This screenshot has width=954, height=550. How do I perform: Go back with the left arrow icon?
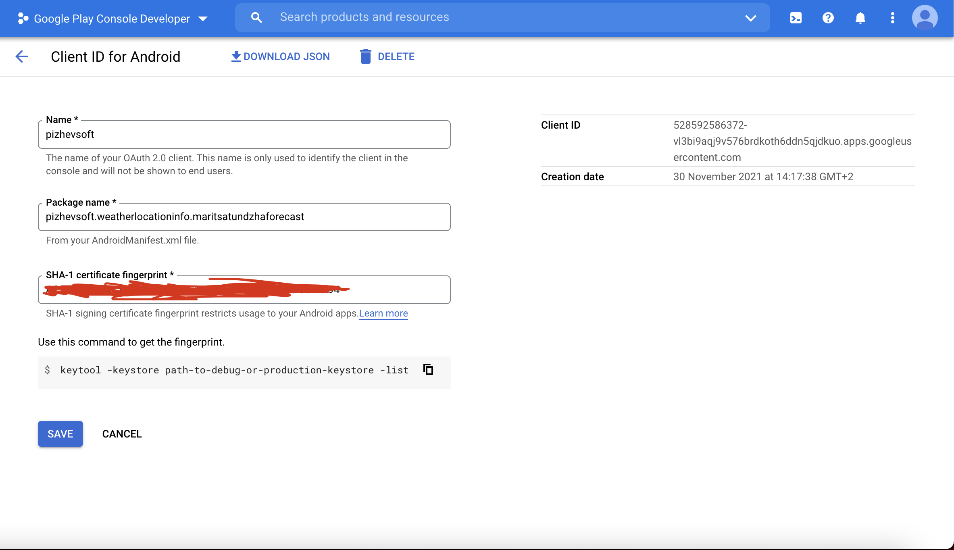click(x=22, y=56)
